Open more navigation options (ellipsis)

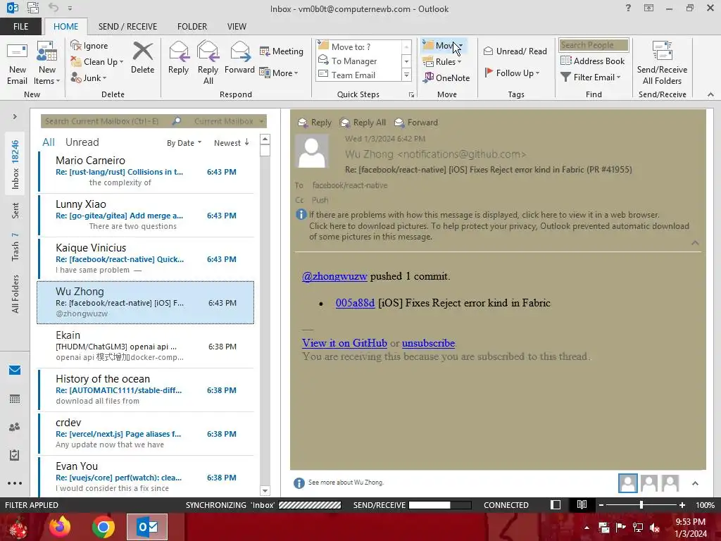15,483
